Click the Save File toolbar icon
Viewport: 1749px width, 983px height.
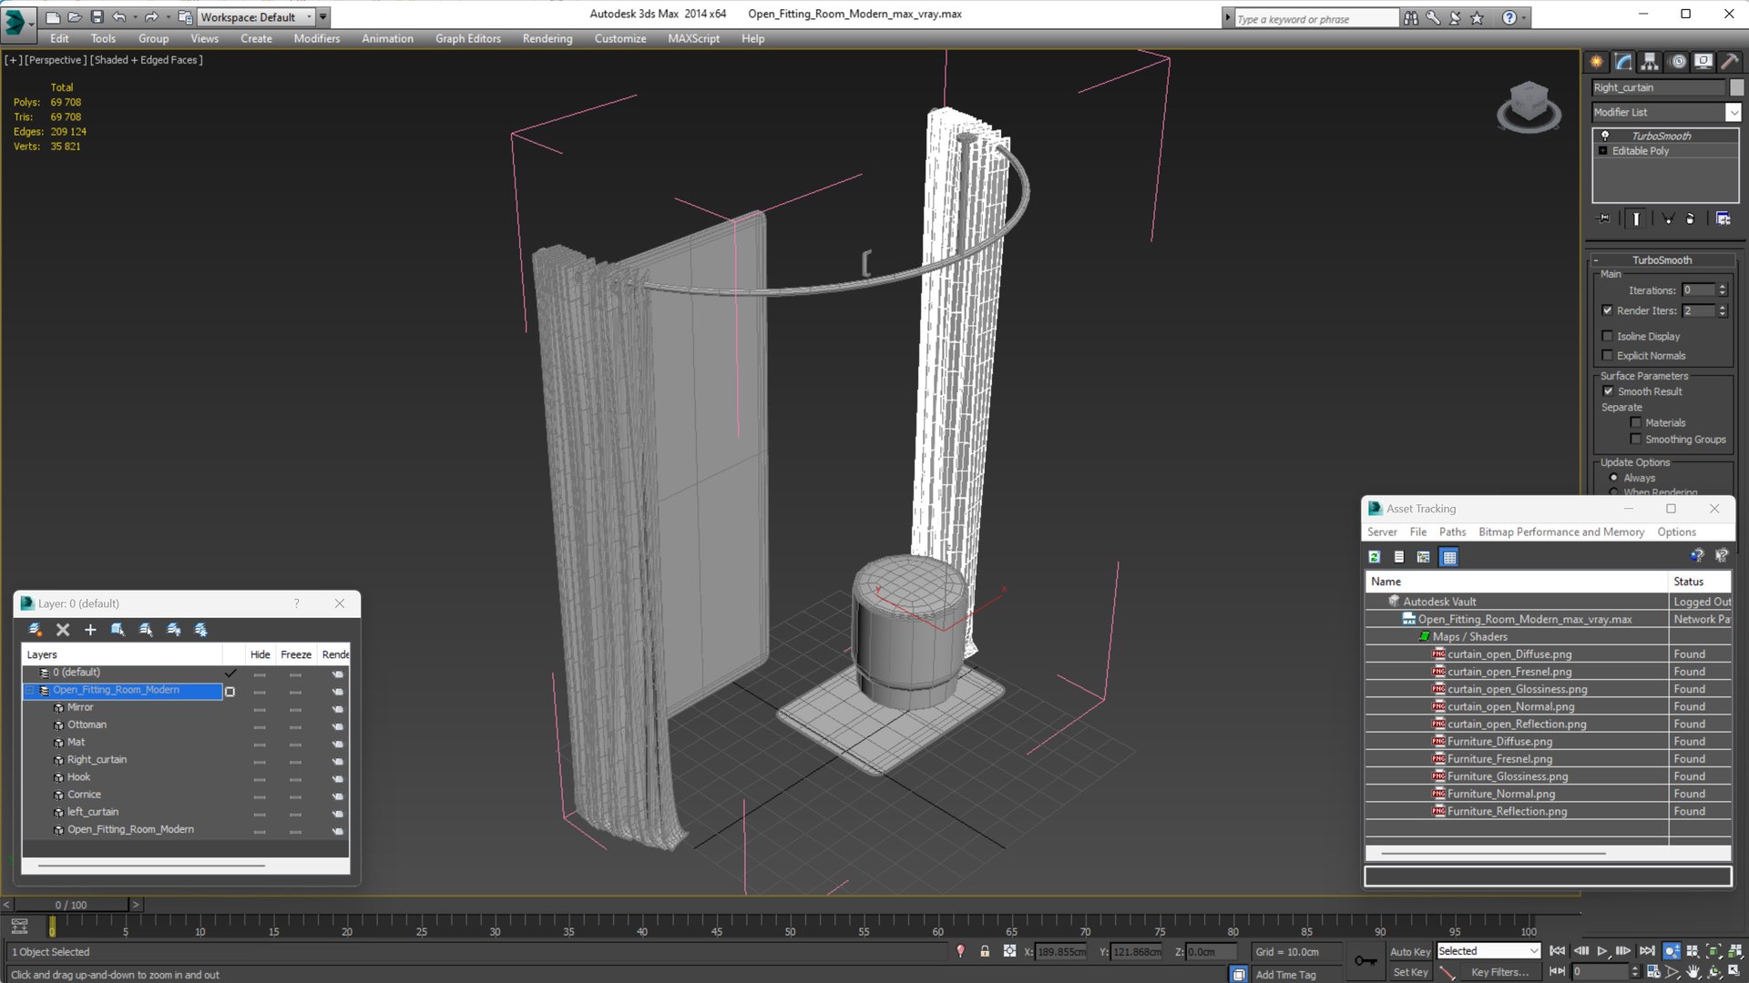click(x=97, y=17)
